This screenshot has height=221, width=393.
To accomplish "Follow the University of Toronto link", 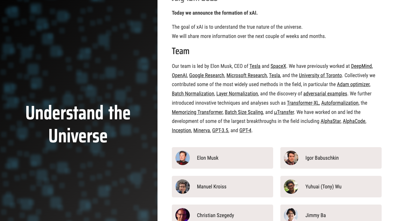I will [320, 75].
